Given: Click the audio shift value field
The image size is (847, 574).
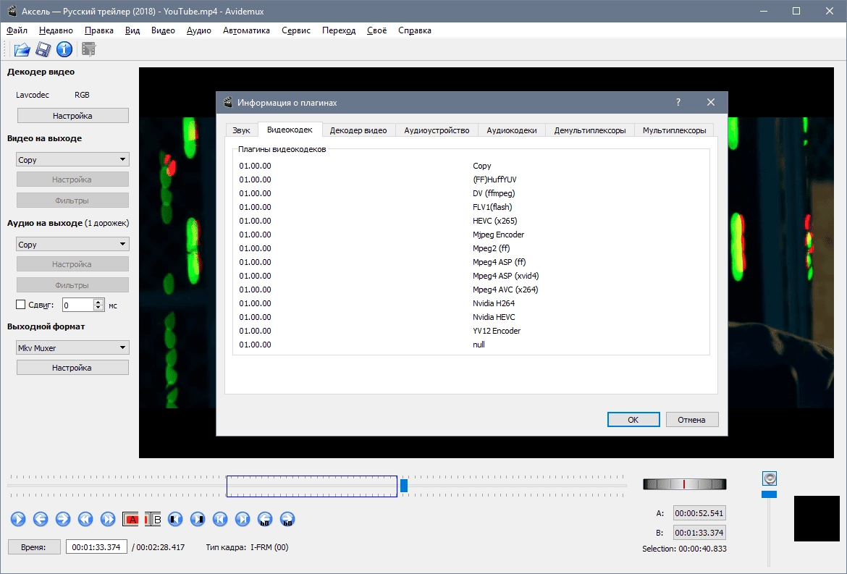Looking at the screenshot, I should click(78, 305).
